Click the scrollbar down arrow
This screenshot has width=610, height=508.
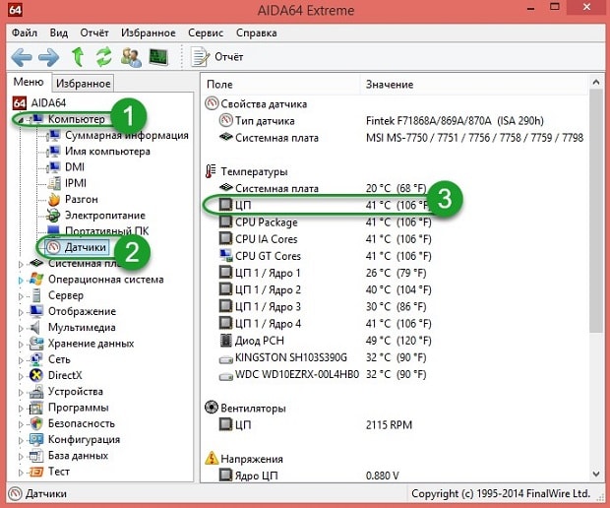click(595, 474)
